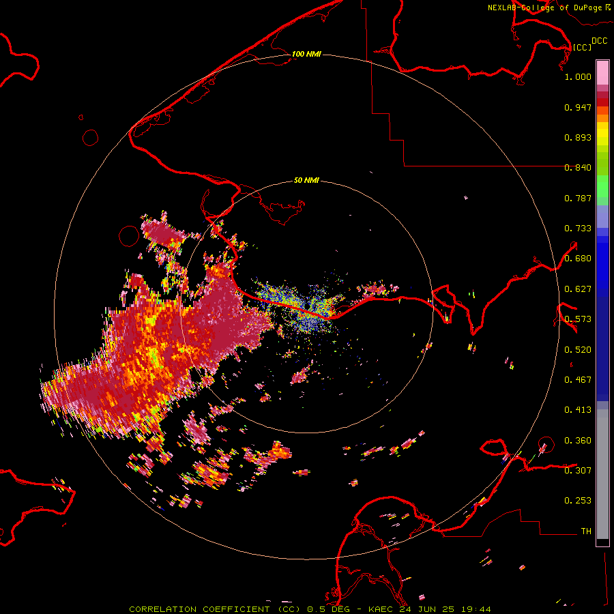Click the 0.467 scale value
This screenshot has height=614, width=614.
(x=578, y=380)
